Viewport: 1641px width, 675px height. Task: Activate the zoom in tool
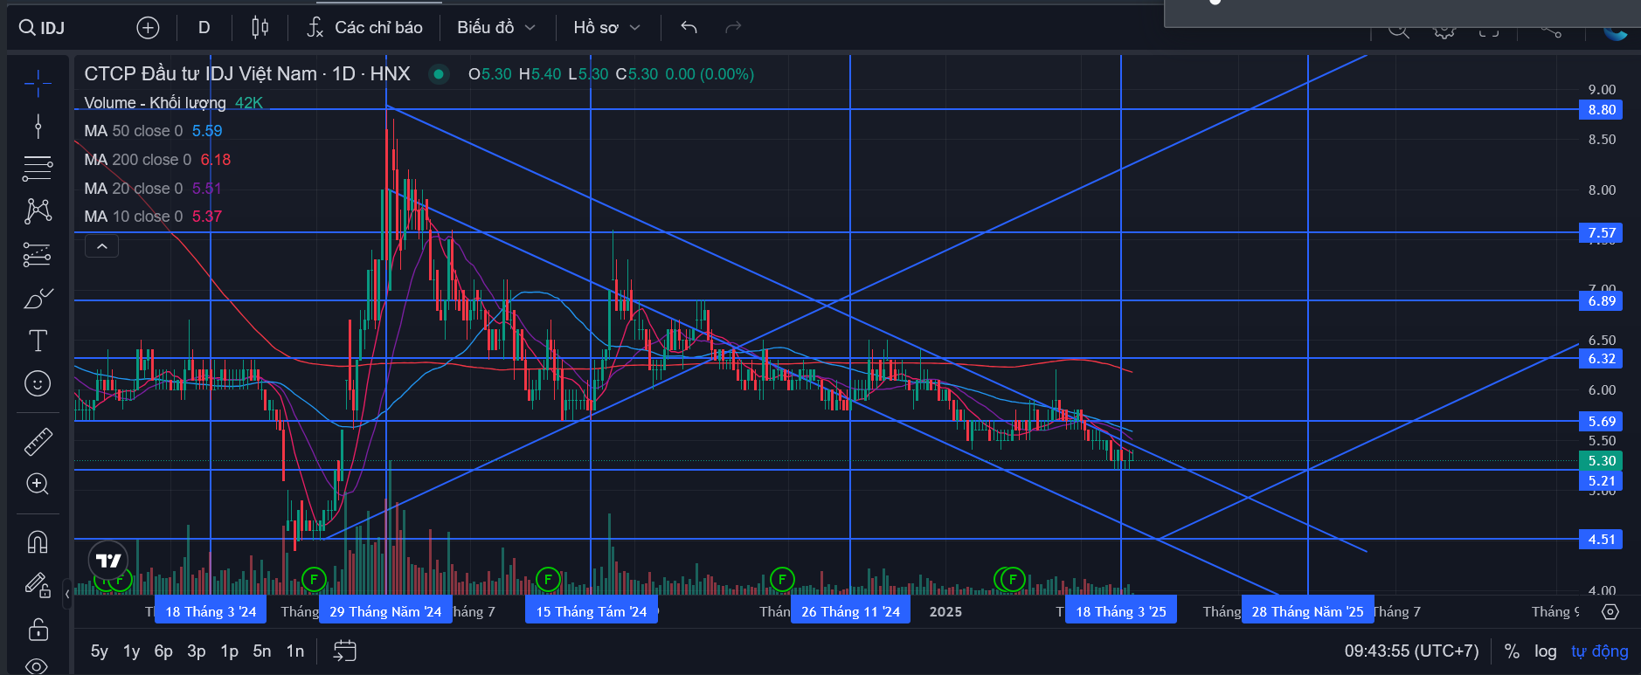[x=38, y=484]
